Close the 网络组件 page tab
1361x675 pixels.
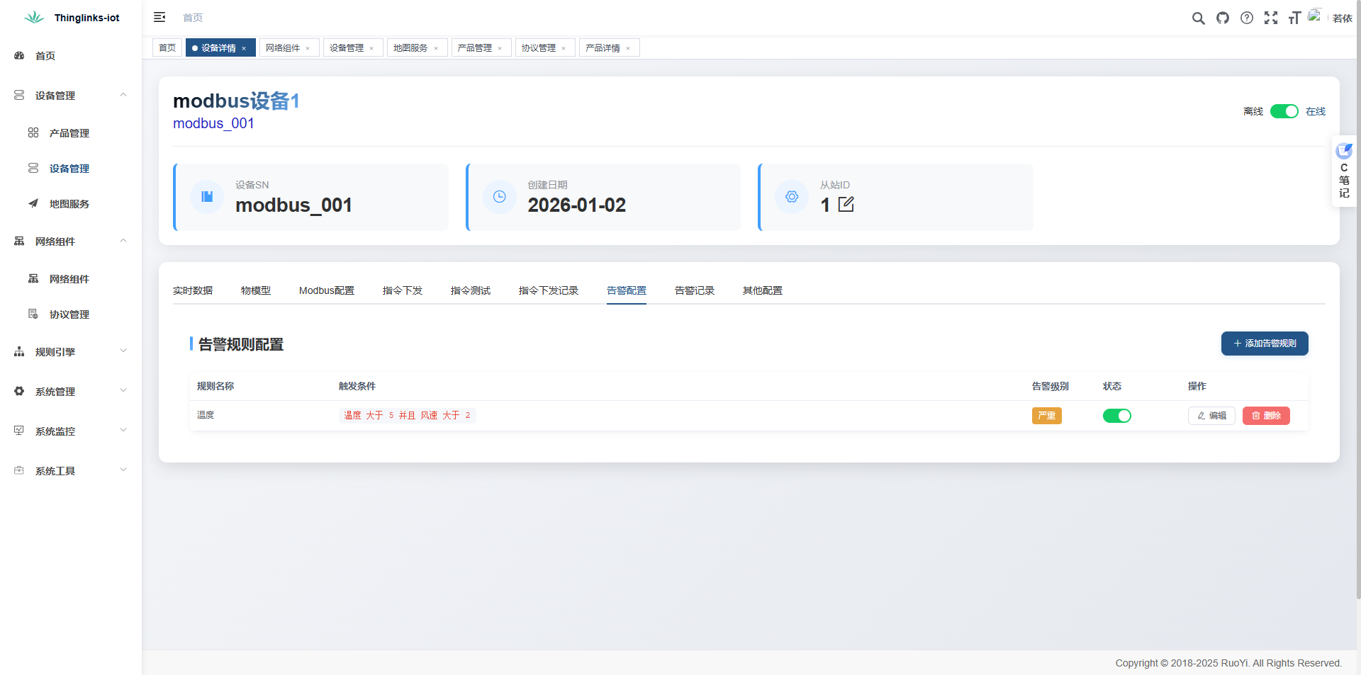tap(308, 49)
